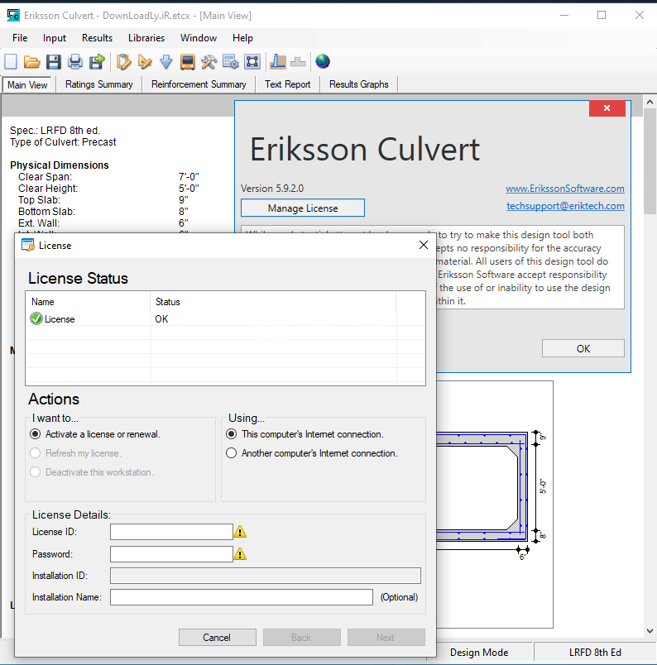Click the LRFD 8th Ed status bar panel
The height and width of the screenshot is (665, 657).
pos(595,653)
